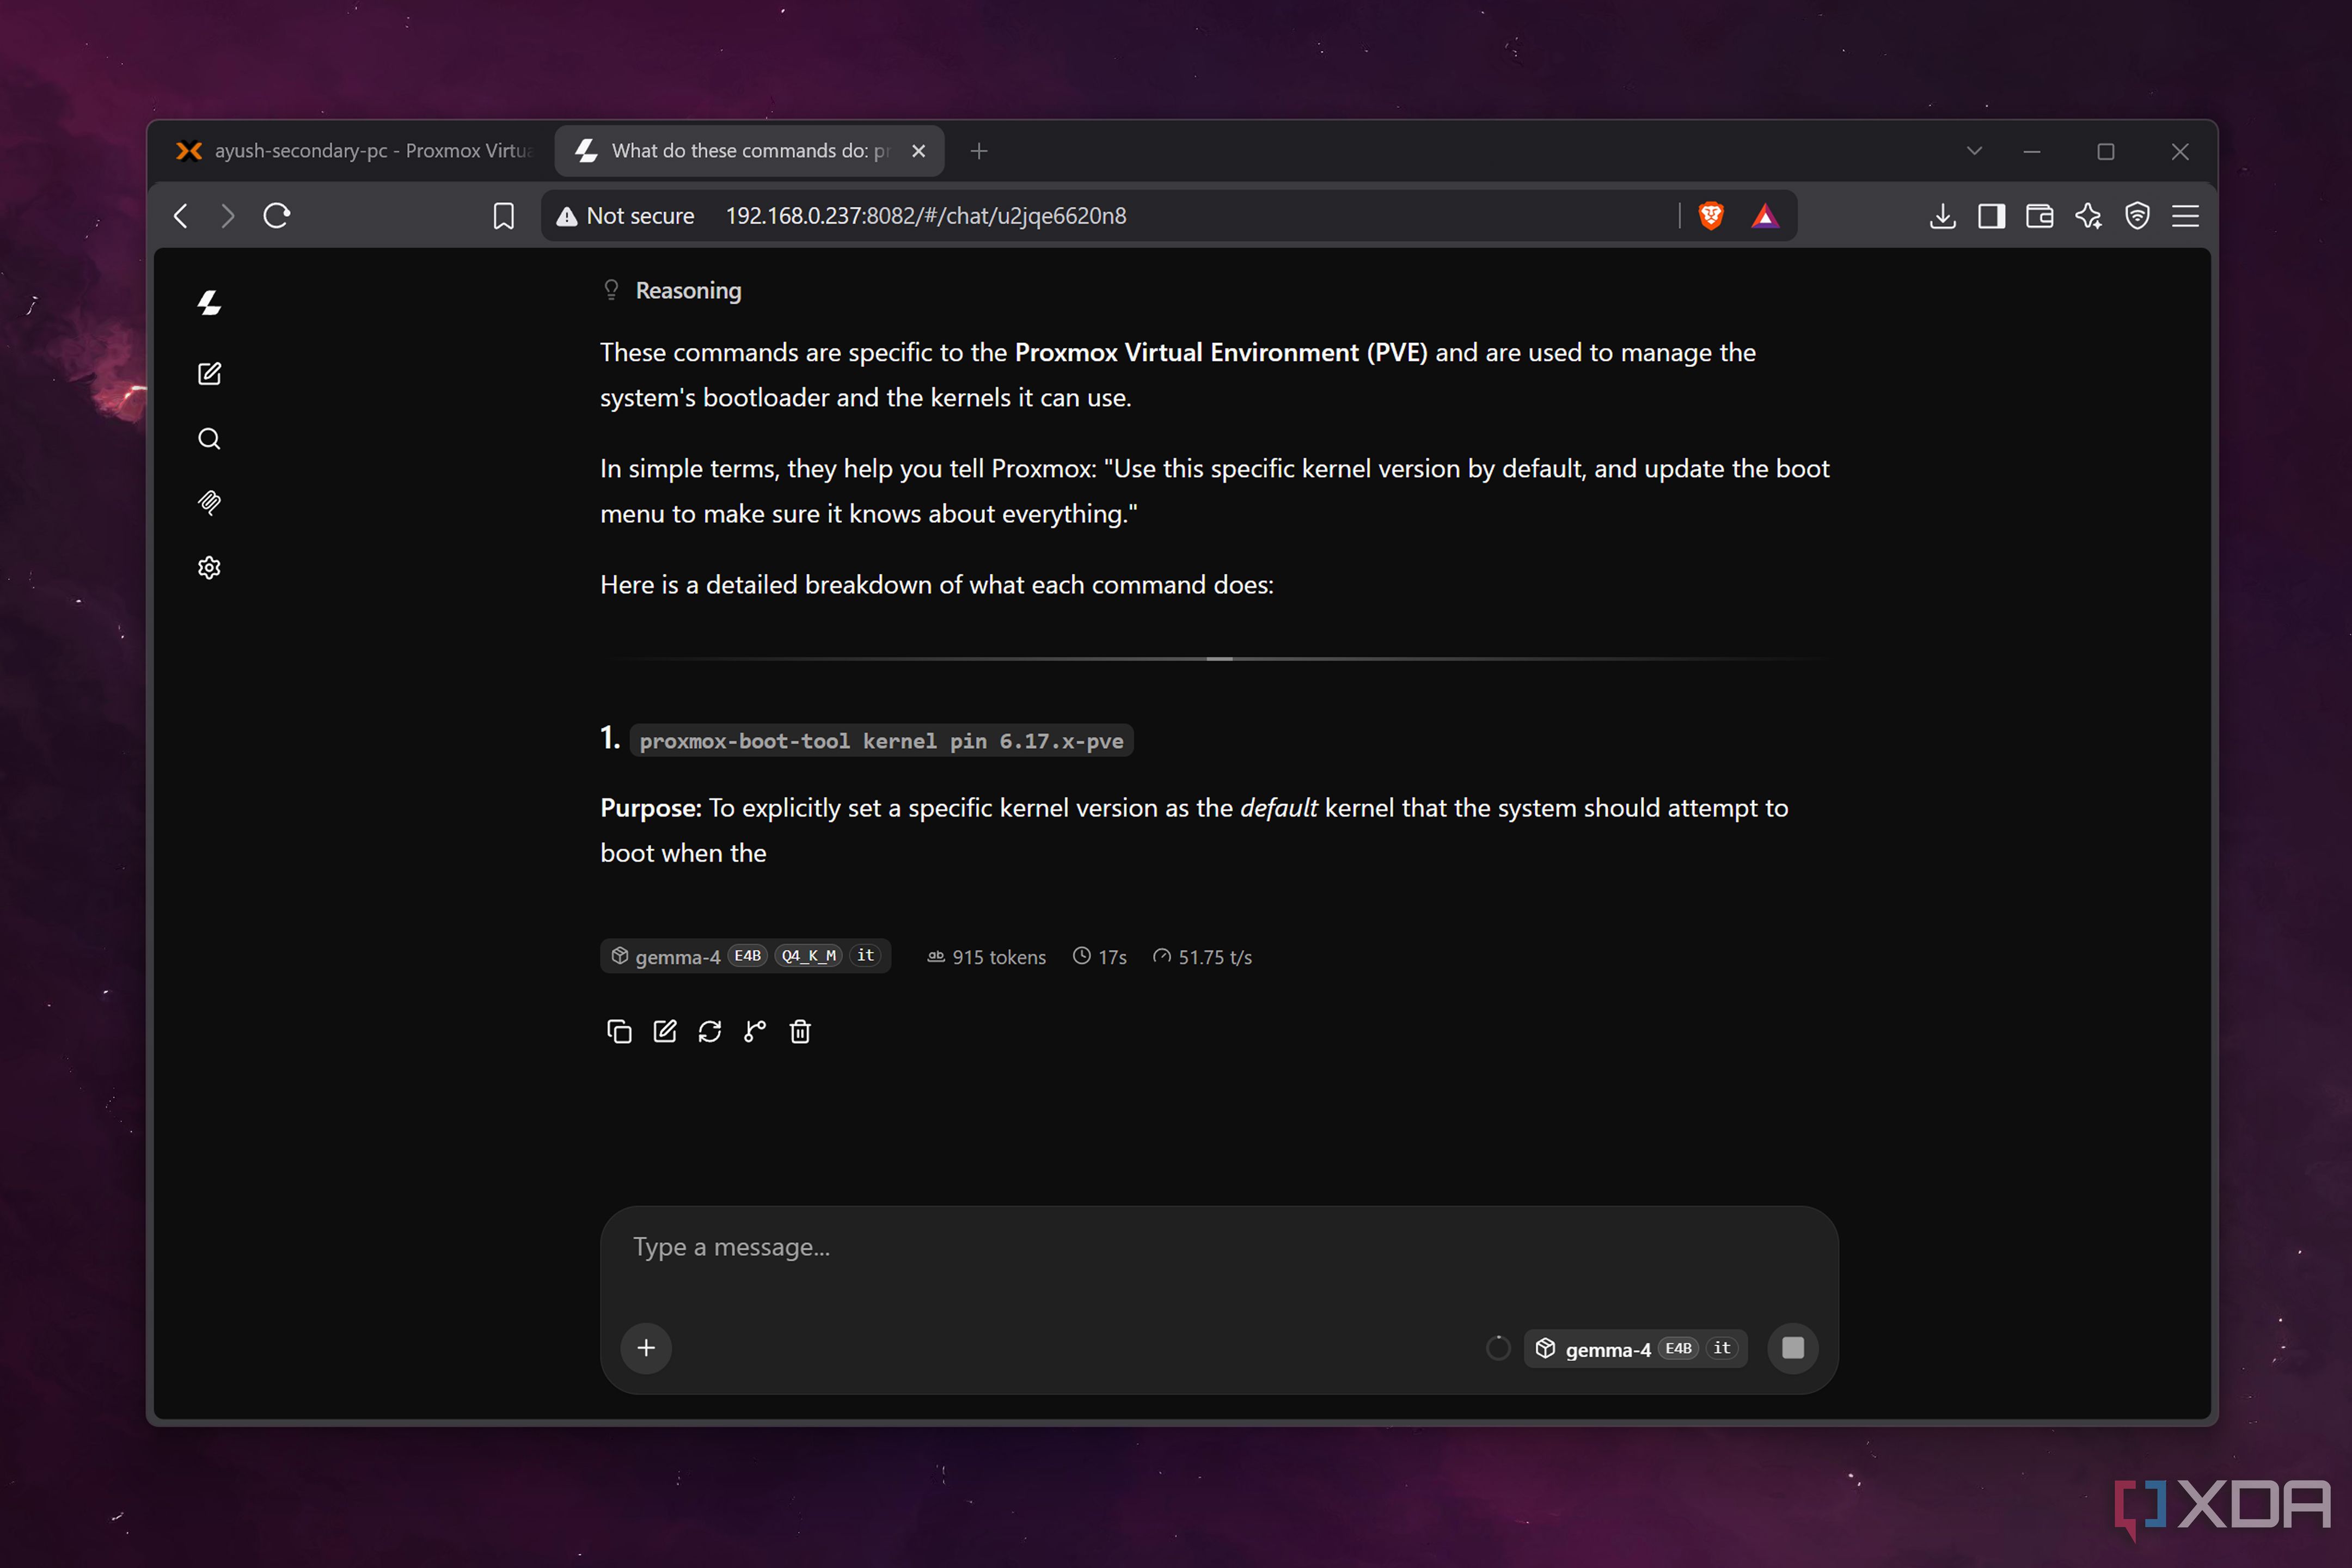Screen dimensions: 2352x1568
Task: Open Brave Wallet icon
Action: (2039, 216)
